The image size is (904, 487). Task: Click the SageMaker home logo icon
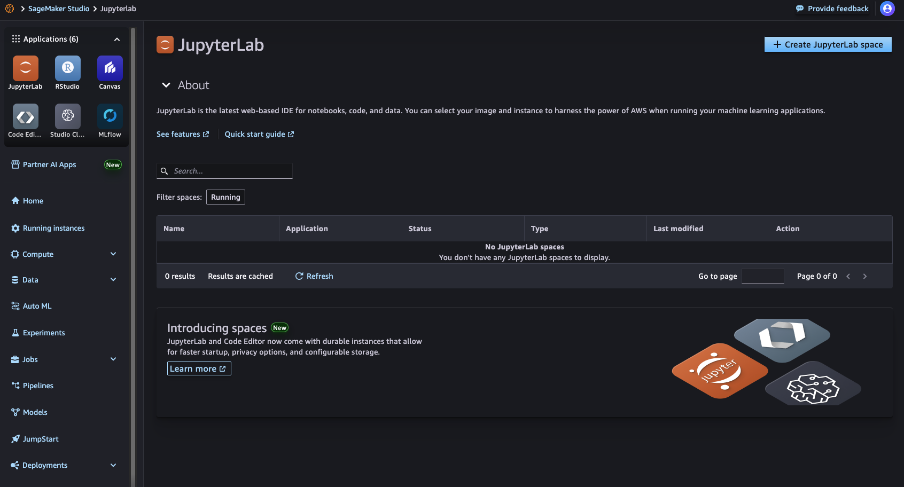coord(10,9)
